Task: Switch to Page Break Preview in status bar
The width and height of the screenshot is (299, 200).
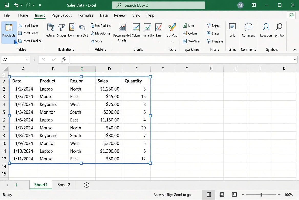Action: coord(234,194)
